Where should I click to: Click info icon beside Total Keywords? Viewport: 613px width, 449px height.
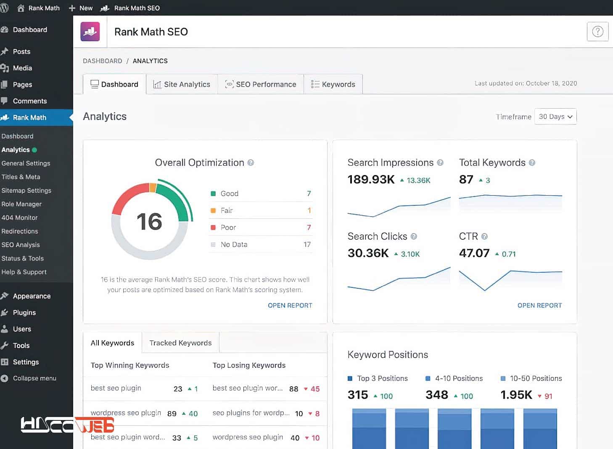pyautogui.click(x=532, y=163)
